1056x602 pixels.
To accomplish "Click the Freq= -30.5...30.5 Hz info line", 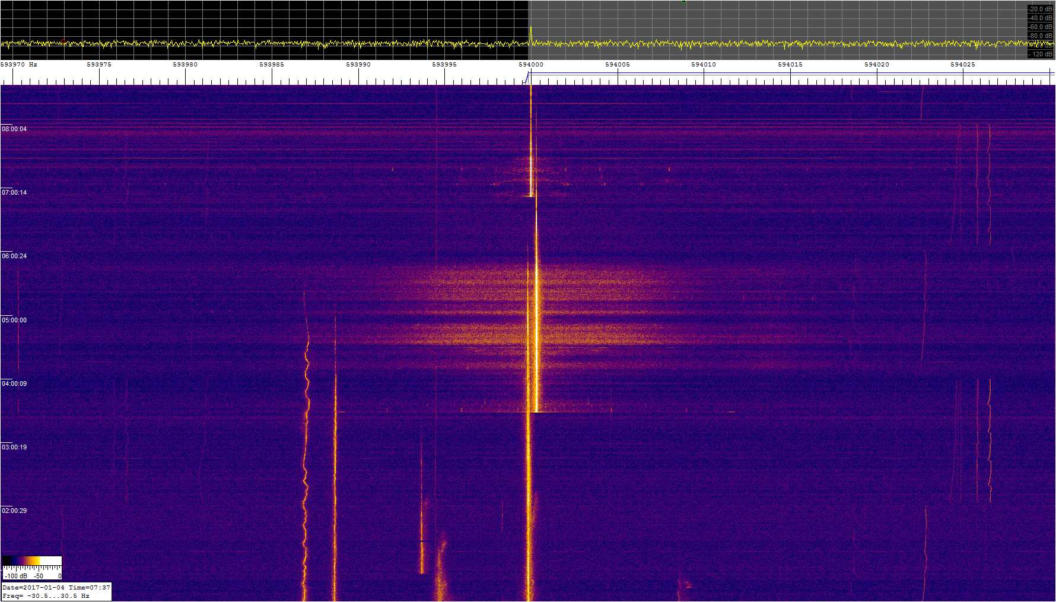I will pyautogui.click(x=46, y=595).
